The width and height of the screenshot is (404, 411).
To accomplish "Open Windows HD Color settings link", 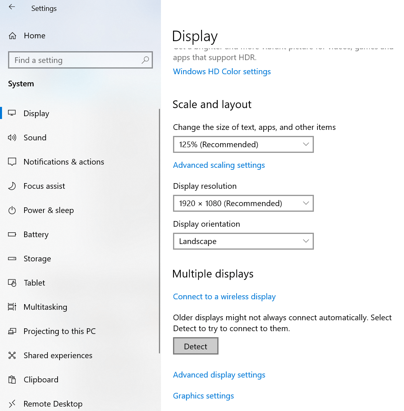I will [222, 71].
